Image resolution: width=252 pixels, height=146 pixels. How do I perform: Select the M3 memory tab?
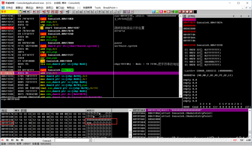(12, 140)
